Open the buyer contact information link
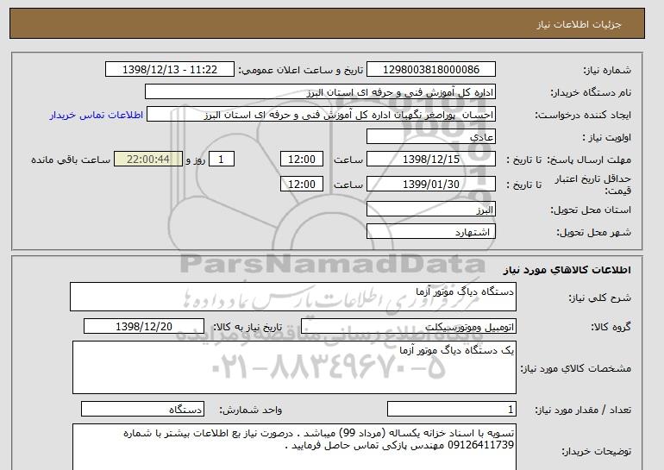Viewport: 664px width, 470px height. pyautogui.click(x=97, y=115)
